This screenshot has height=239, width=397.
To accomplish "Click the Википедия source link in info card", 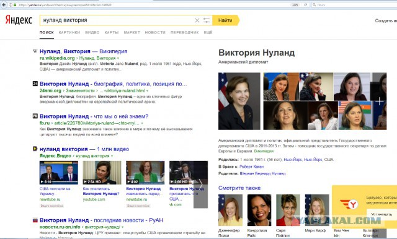I will coord(264,151).
